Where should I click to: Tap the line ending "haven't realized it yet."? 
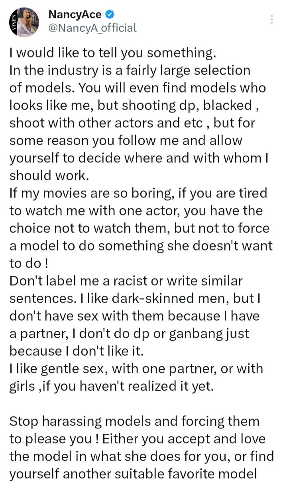point(112,386)
